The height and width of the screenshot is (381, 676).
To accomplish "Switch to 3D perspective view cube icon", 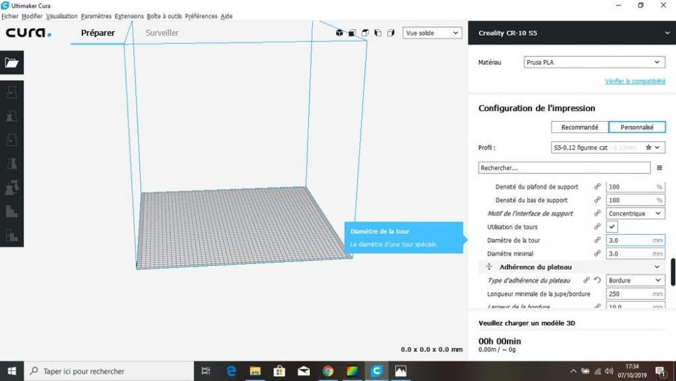I will (x=339, y=32).
